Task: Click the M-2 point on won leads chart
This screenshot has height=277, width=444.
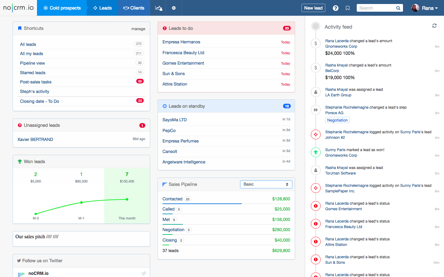Action: [x=36, y=214]
